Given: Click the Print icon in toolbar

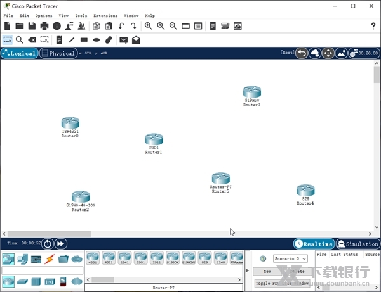Looking at the screenshot, I should pyautogui.click(x=44, y=26).
